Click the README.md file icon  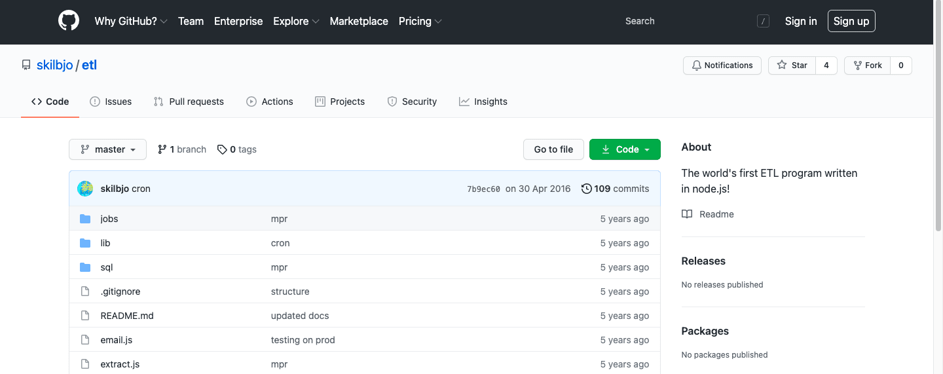(84, 316)
